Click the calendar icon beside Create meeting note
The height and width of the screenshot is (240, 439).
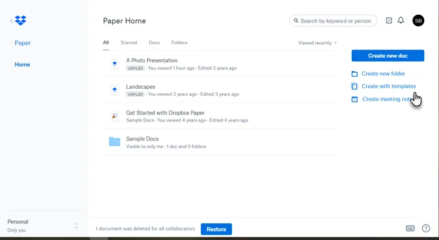[354, 99]
